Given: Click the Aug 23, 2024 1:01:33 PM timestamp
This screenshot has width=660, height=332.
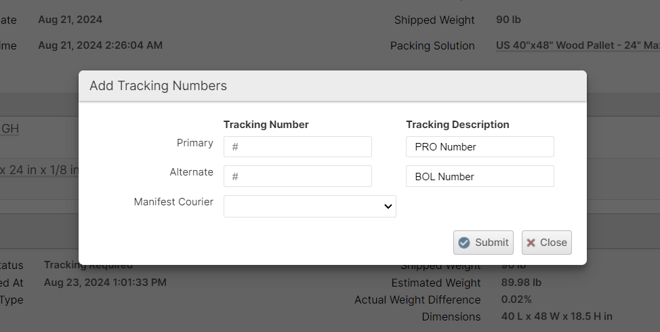Looking at the screenshot, I should coord(105,282).
